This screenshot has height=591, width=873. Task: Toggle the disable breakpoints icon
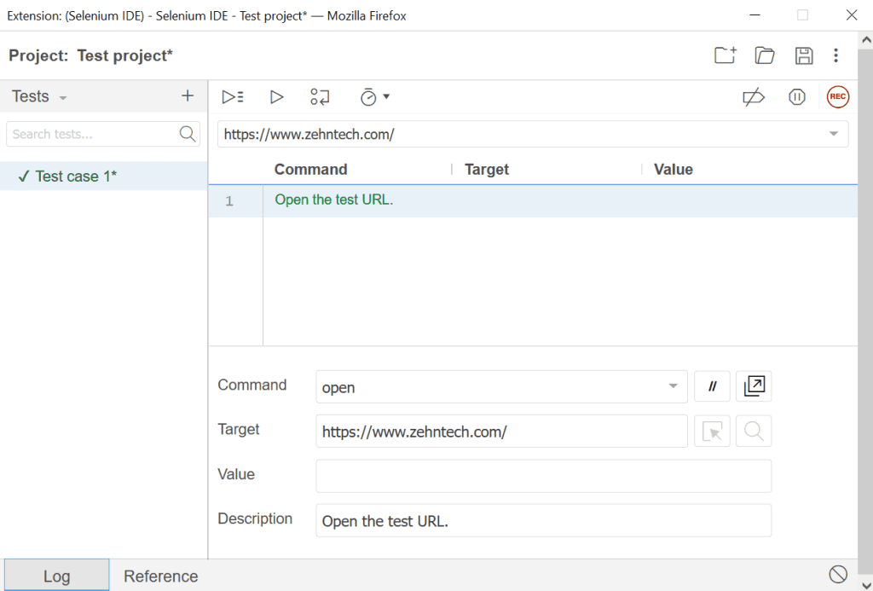coord(754,97)
